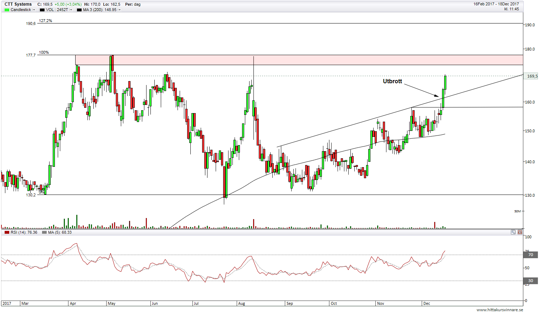Viewport: 539px width, 313px height.
Task: Close the RSI indicator panel
Action: pos(520,232)
